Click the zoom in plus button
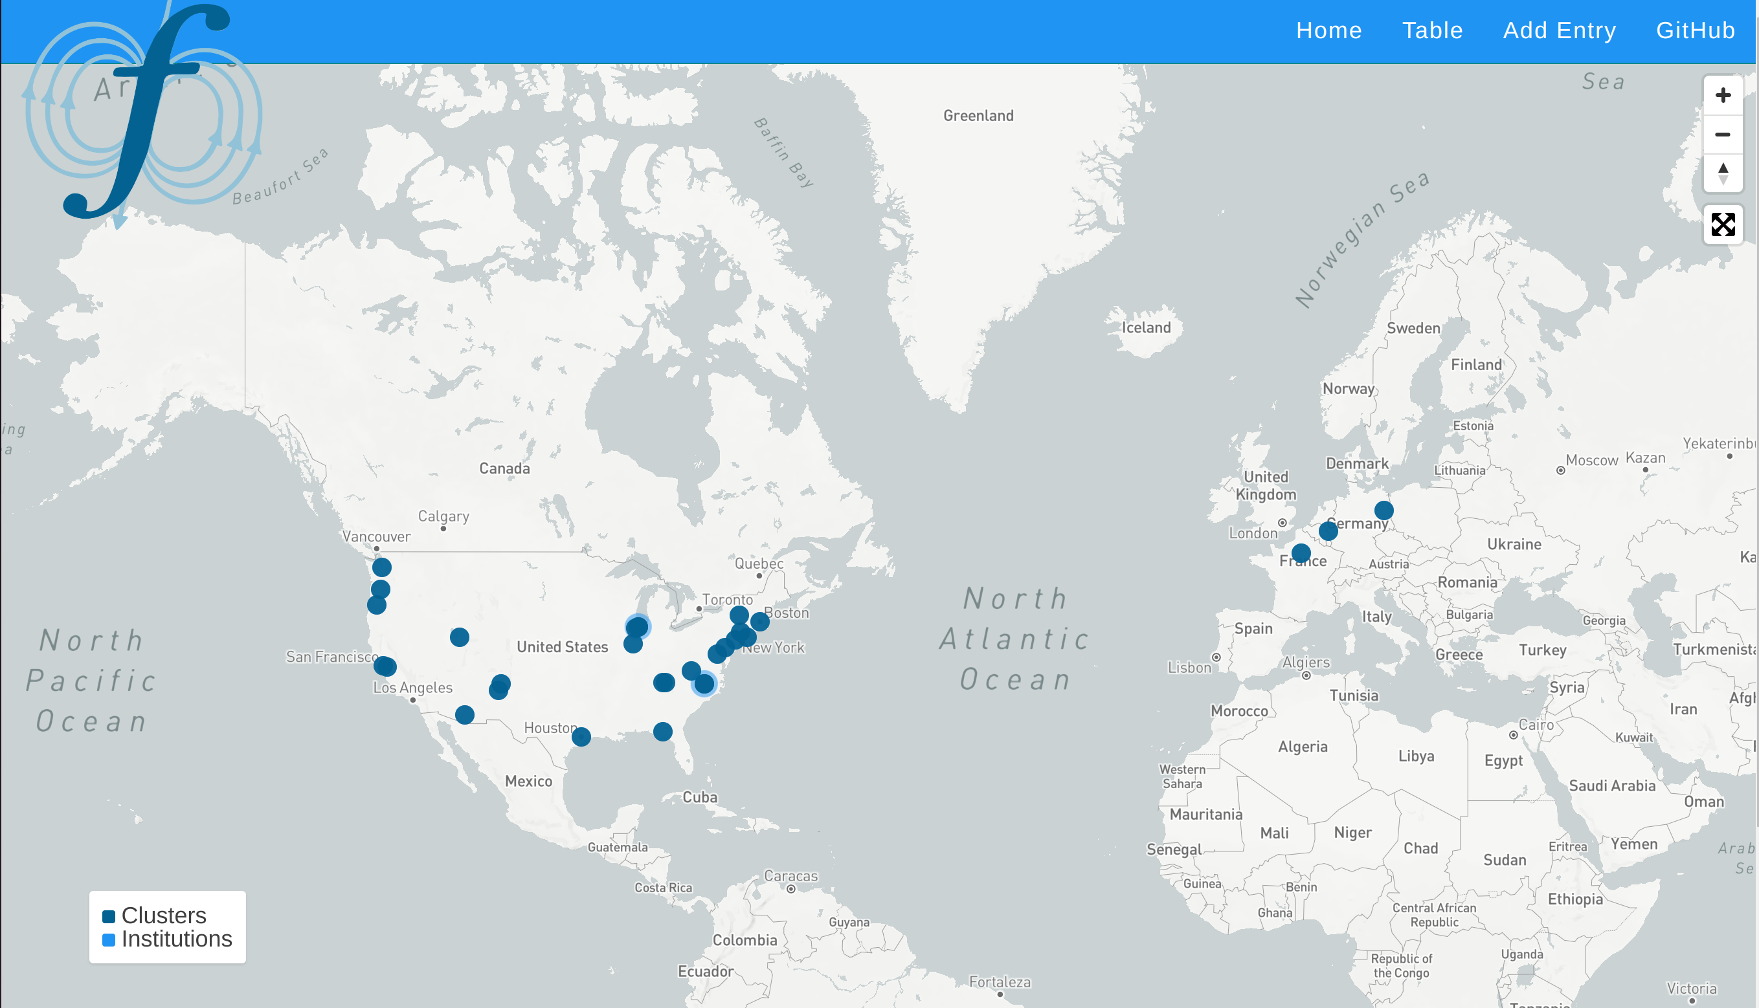This screenshot has height=1008, width=1759. [1722, 95]
